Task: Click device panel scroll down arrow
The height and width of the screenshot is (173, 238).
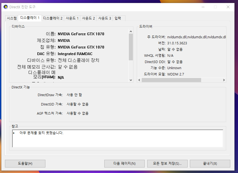Action: coord(131,80)
